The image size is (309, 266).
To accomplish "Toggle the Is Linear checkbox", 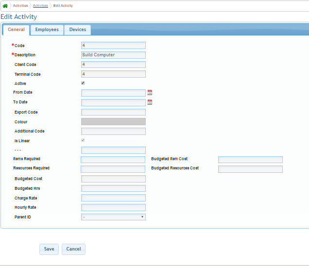I will click(x=83, y=140).
